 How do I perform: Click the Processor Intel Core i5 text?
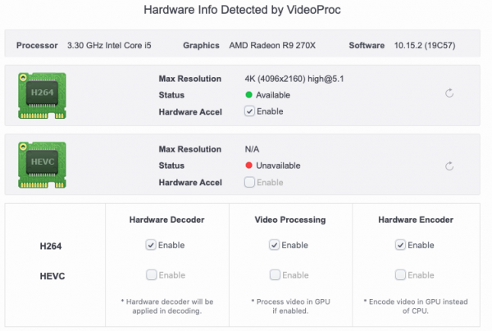coord(107,45)
